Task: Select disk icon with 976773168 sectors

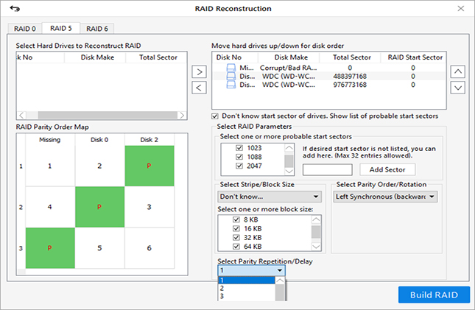Action: tap(231, 85)
